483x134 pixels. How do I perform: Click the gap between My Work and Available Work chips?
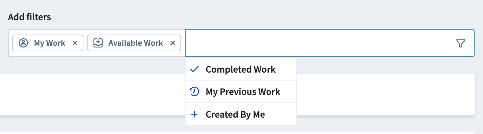click(x=85, y=43)
